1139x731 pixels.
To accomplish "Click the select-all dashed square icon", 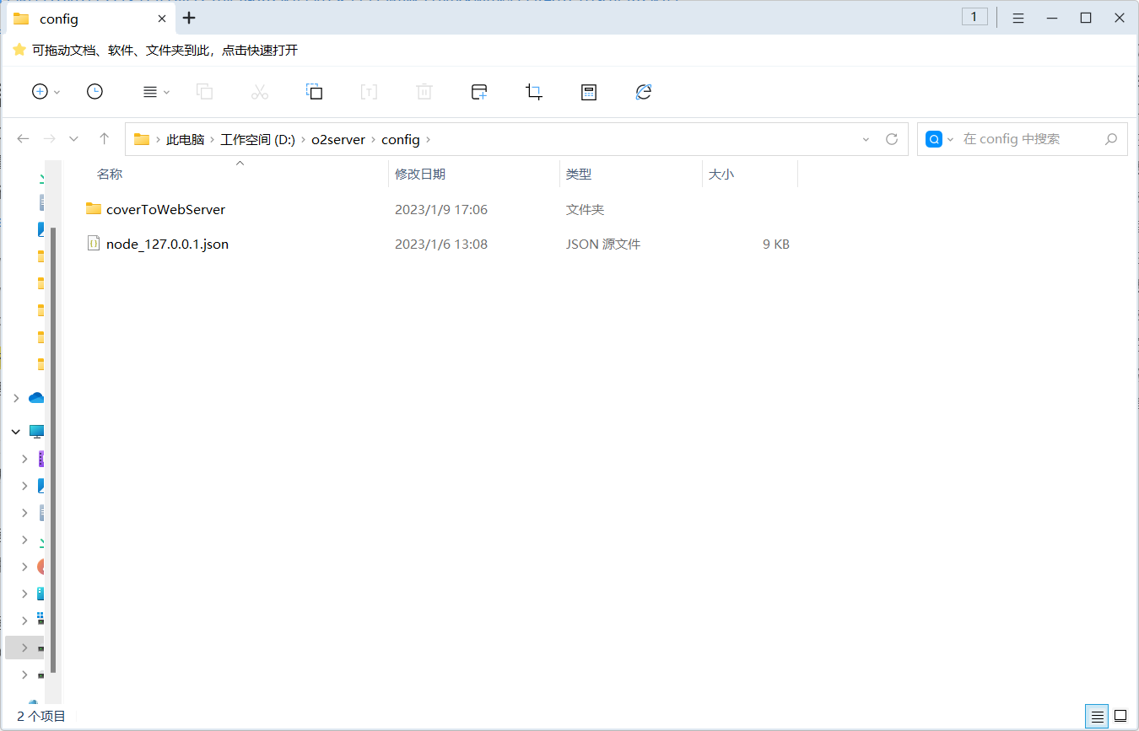I will click(314, 92).
